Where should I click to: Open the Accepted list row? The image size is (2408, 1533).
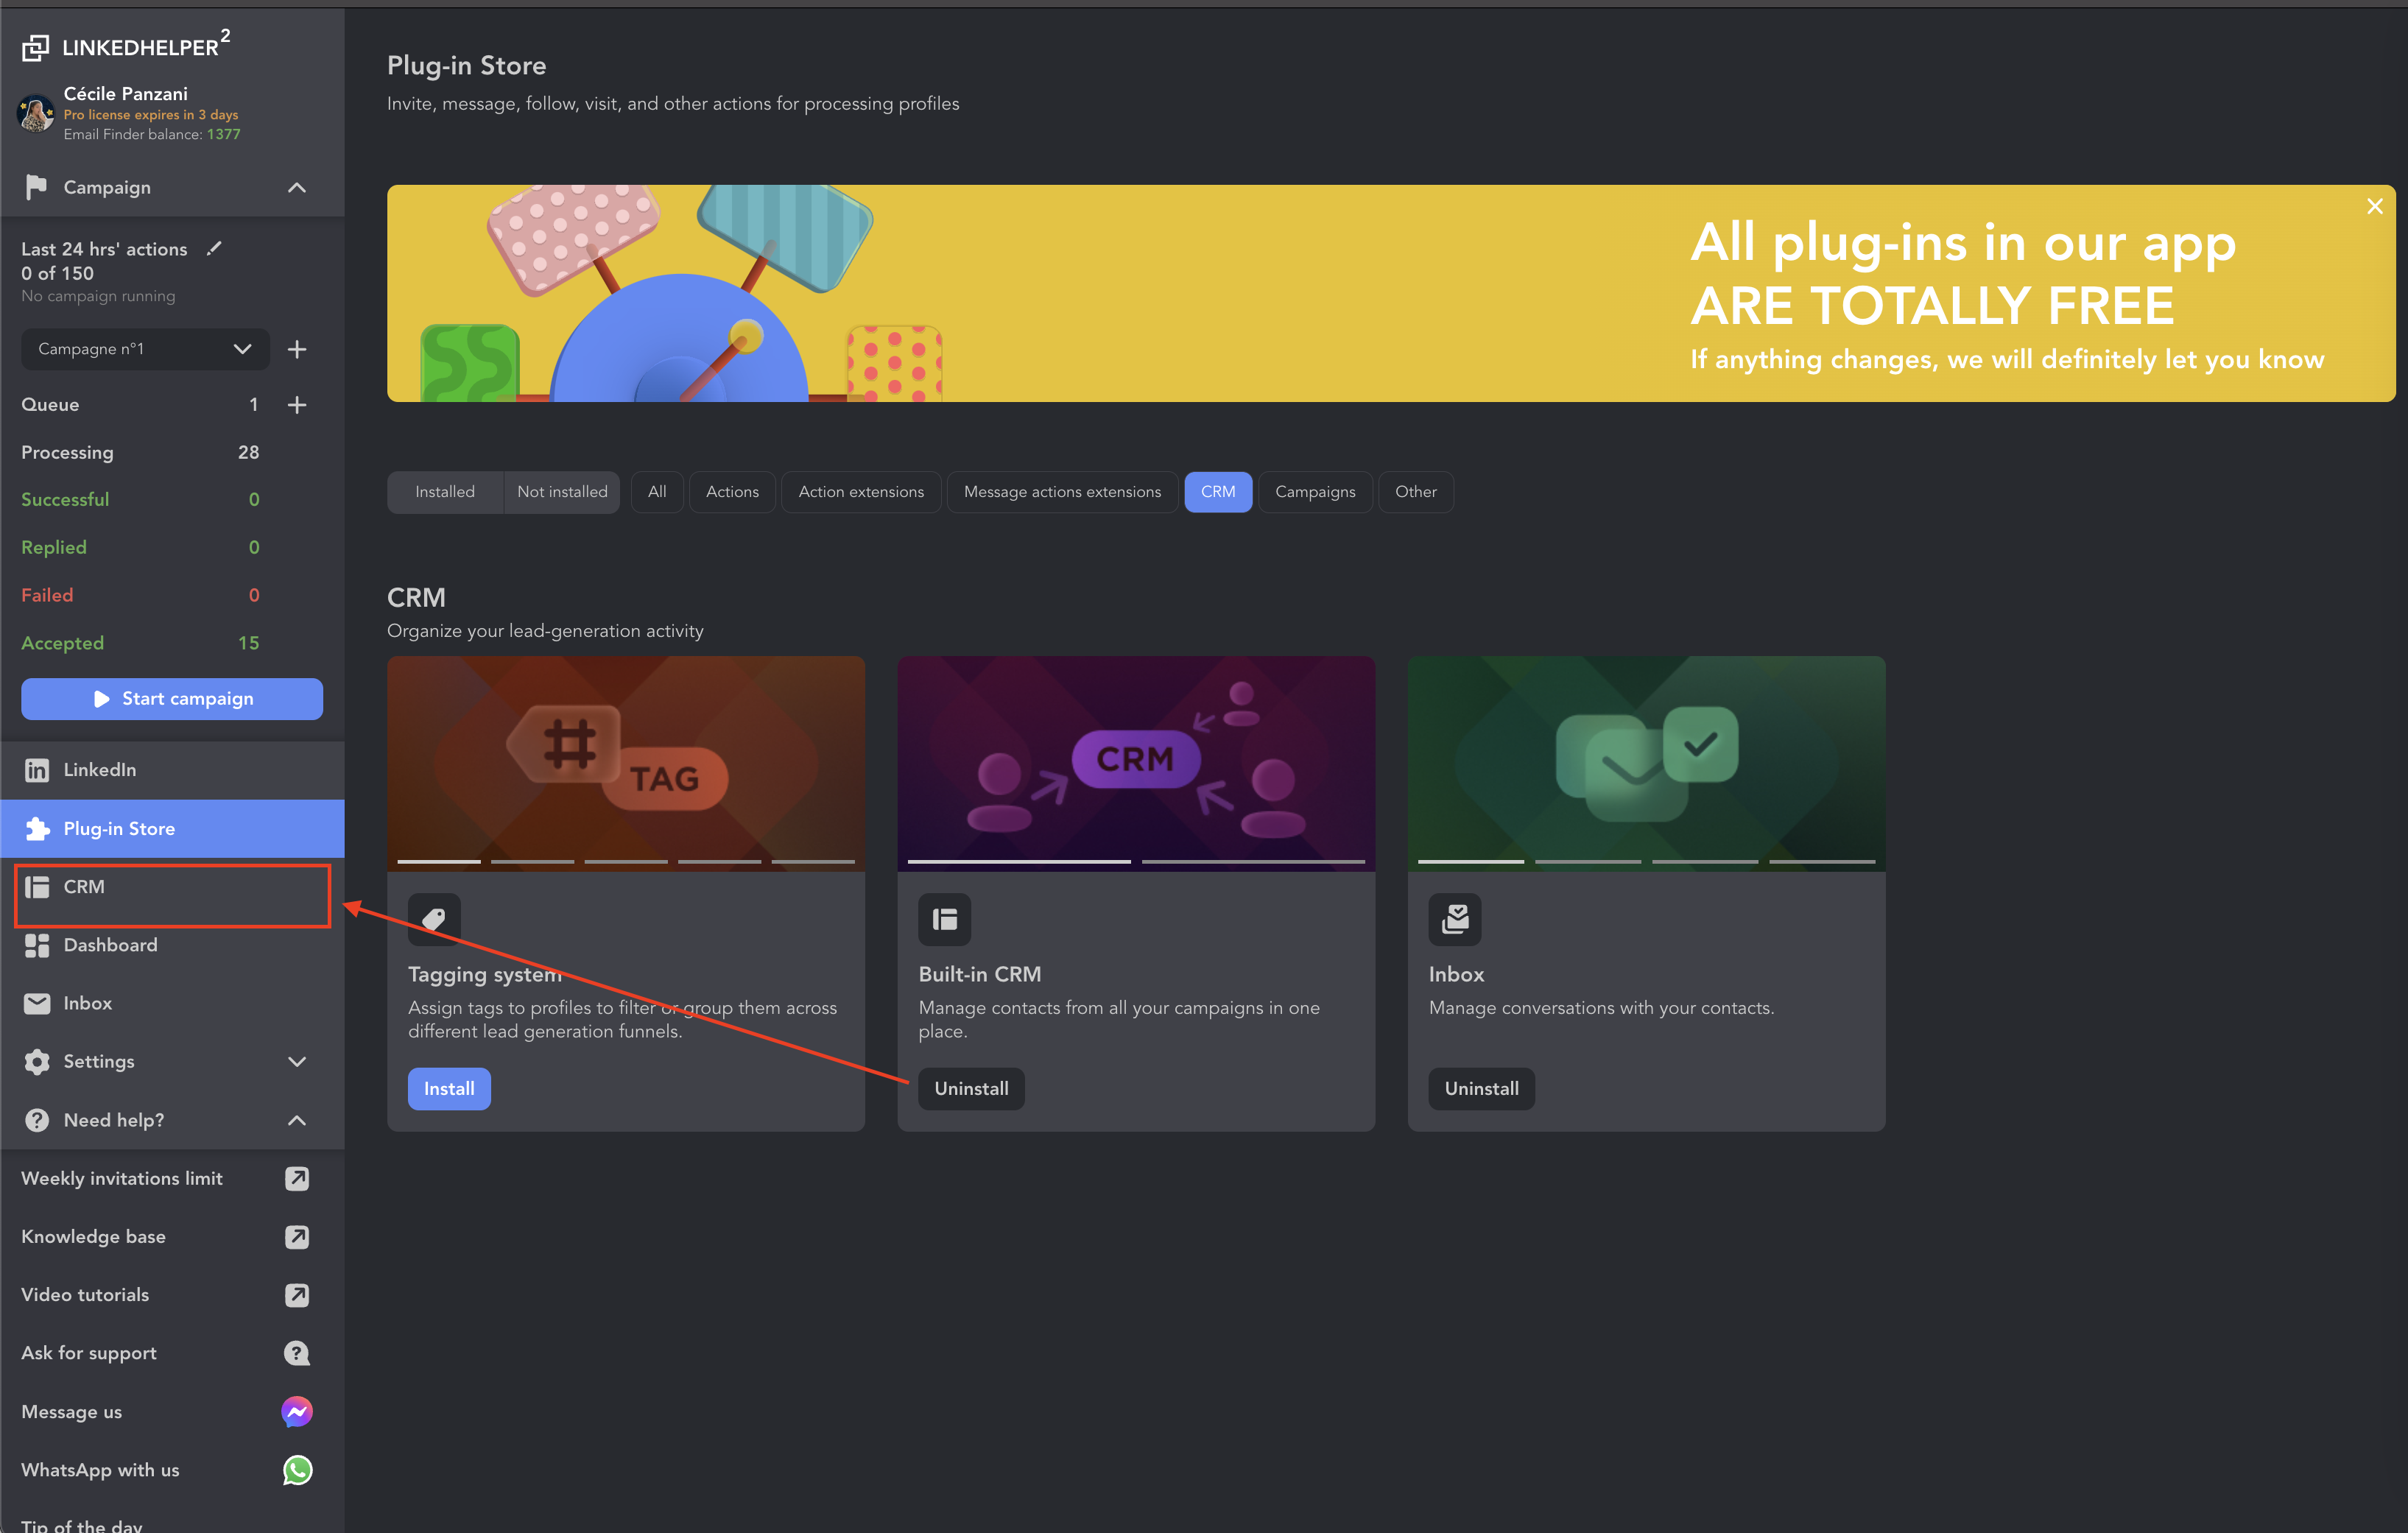click(x=140, y=642)
